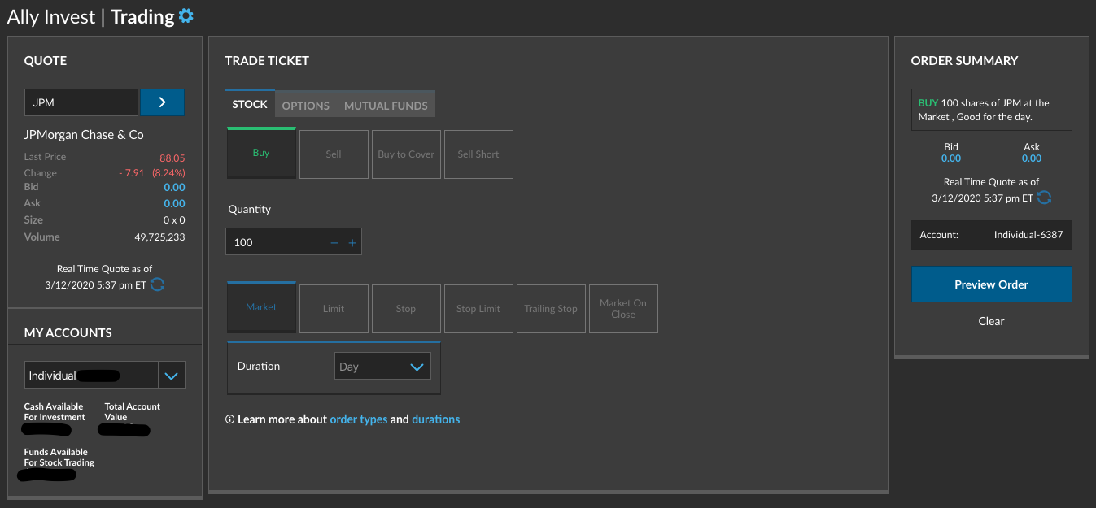Switch to the Stock tab
Image resolution: width=1096 pixels, height=508 pixels.
(250, 104)
